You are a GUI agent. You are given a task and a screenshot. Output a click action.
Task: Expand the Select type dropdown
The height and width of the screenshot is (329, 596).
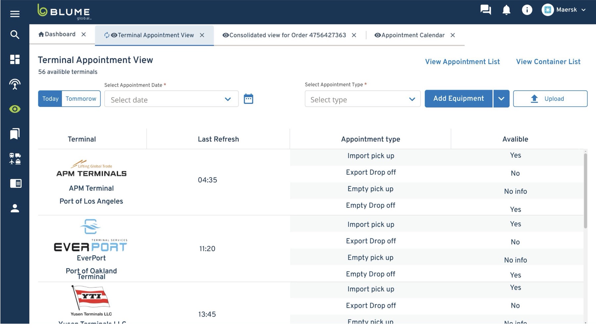(363, 99)
